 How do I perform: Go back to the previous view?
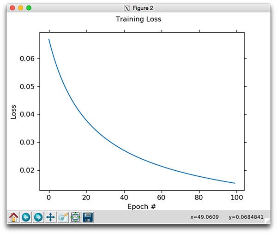point(26,217)
